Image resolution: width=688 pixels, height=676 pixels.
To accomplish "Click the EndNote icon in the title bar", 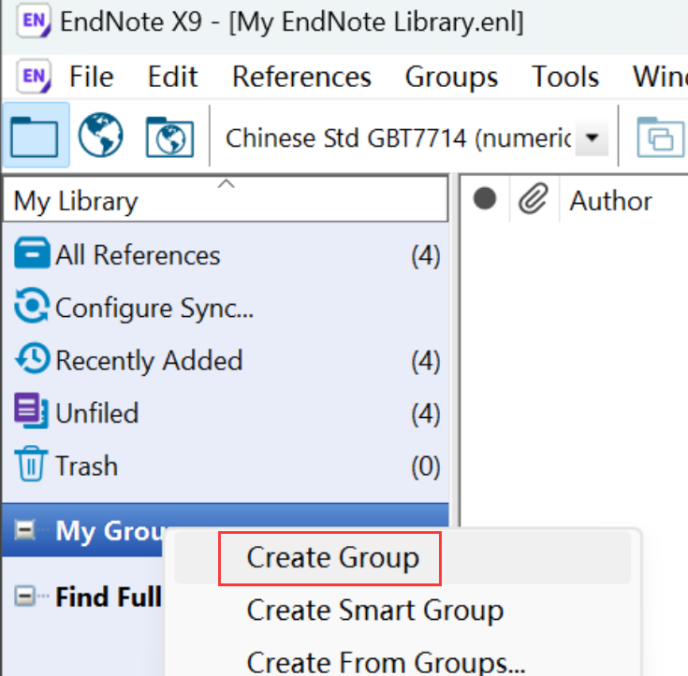I will tap(34, 22).
